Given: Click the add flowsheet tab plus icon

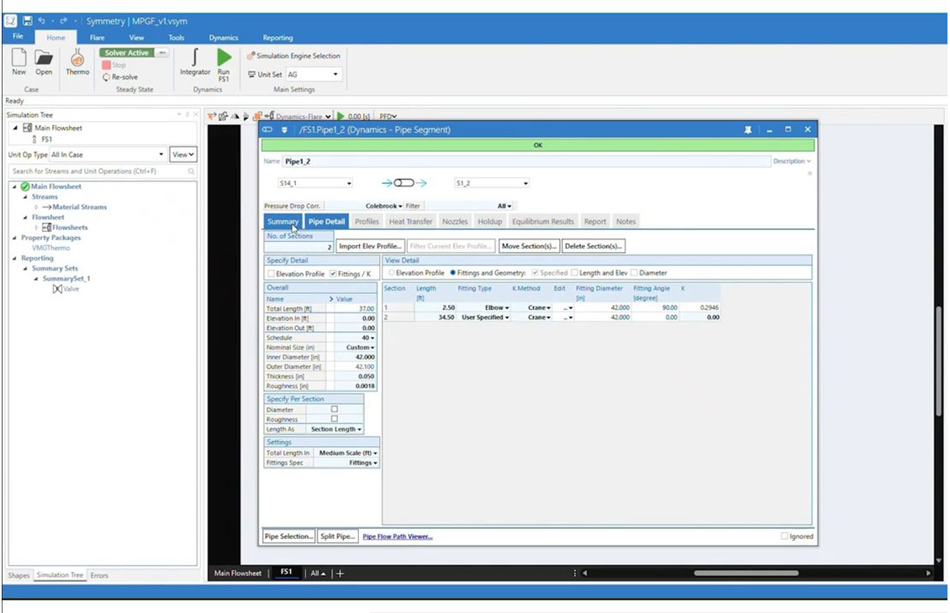Looking at the screenshot, I should (x=340, y=573).
